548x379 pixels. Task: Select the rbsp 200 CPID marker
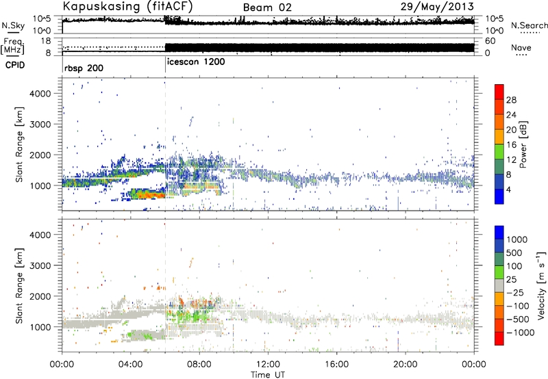(x=84, y=68)
